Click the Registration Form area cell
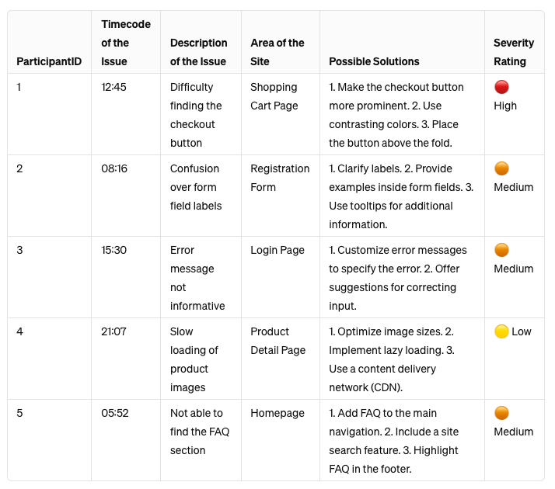 (x=280, y=178)
